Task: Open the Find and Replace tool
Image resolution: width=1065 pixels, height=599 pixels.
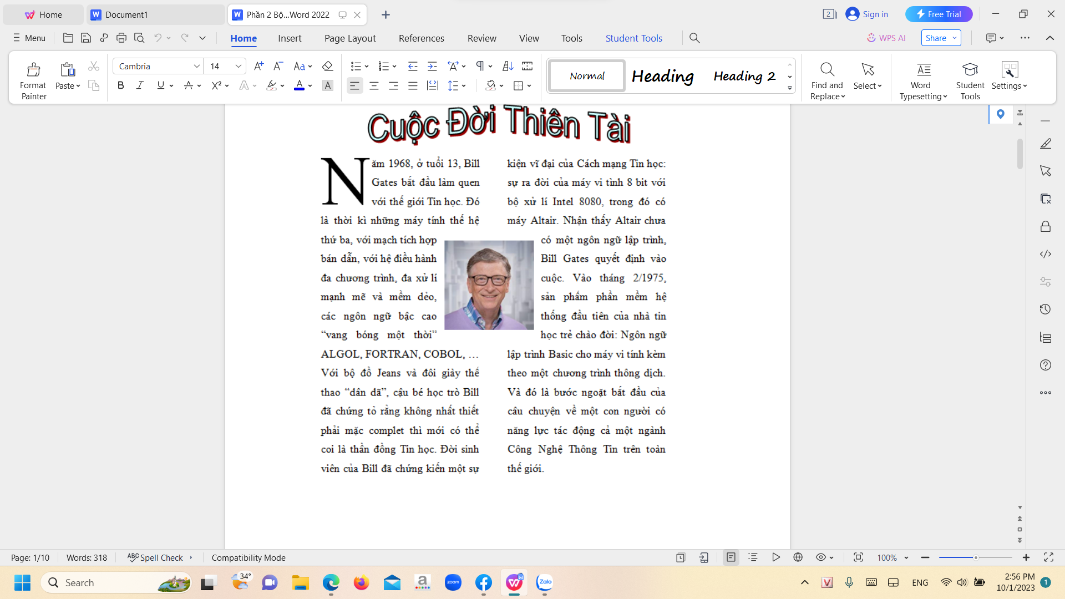Action: point(827,80)
